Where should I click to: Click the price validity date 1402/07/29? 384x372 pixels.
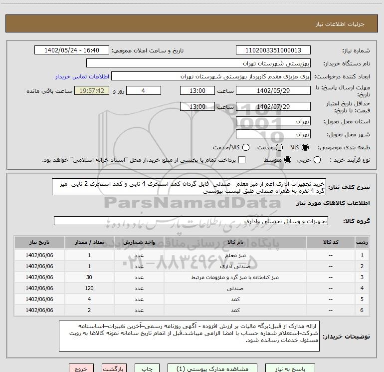(273, 106)
